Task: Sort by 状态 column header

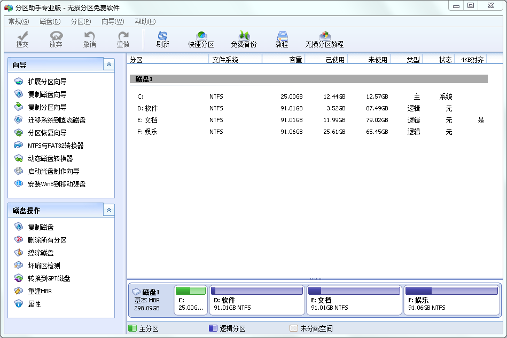Action: click(439, 59)
